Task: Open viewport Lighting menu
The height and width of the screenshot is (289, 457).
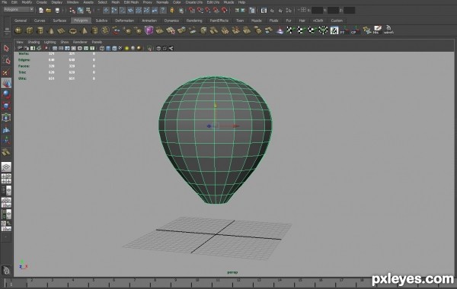Action: (x=50, y=42)
